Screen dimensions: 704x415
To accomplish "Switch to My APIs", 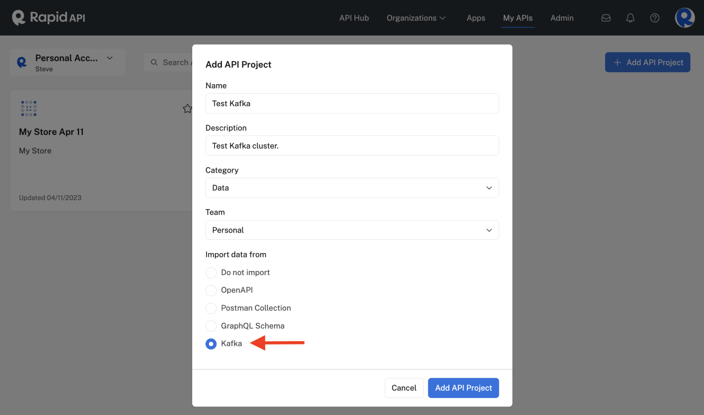I will point(518,18).
